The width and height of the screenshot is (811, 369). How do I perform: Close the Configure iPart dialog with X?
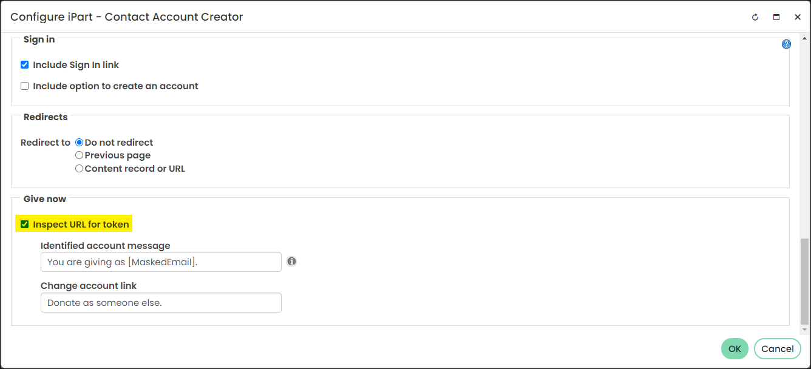pos(798,17)
